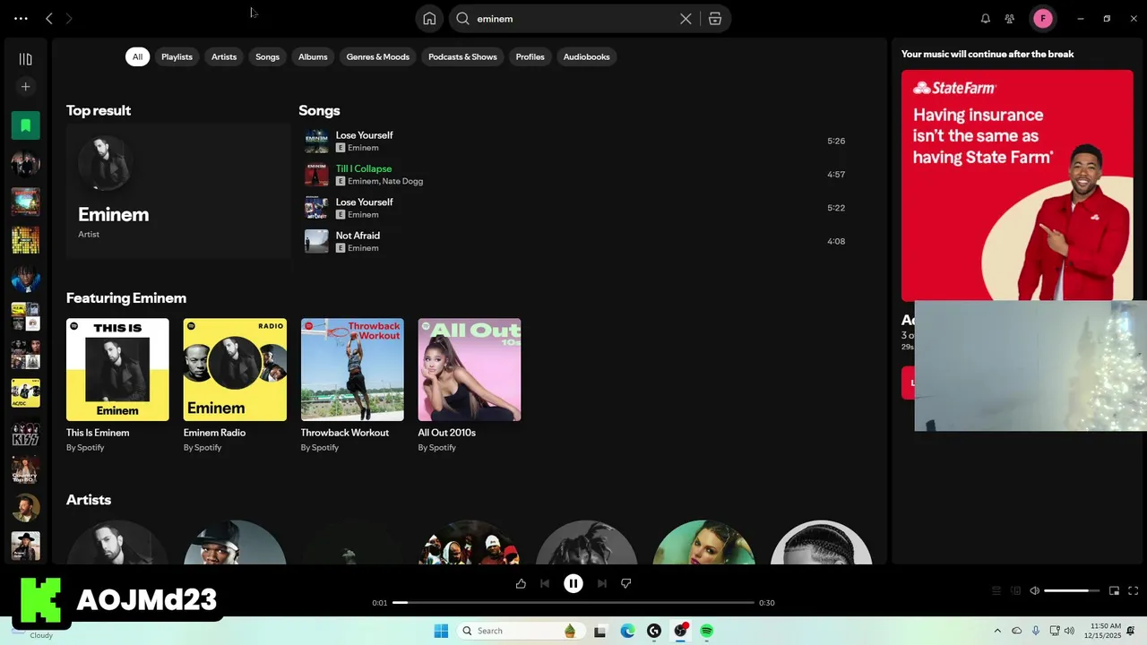This screenshot has height=645, width=1147.
Task: Open Nate Dogg artist link
Action: pyautogui.click(x=402, y=181)
